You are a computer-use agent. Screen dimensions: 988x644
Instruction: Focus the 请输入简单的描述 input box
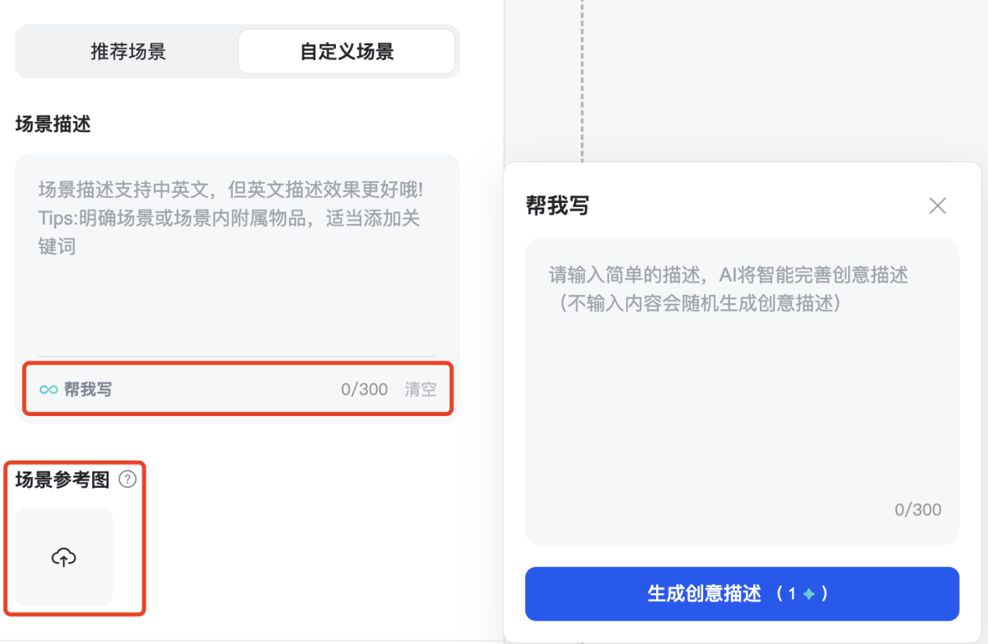tap(740, 375)
